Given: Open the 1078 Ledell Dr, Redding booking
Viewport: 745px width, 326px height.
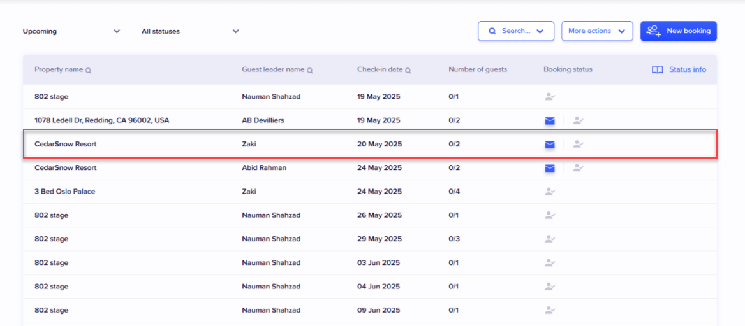Looking at the screenshot, I should point(102,120).
